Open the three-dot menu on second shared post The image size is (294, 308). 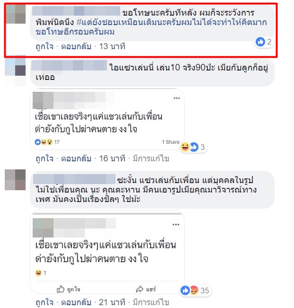[176, 225]
